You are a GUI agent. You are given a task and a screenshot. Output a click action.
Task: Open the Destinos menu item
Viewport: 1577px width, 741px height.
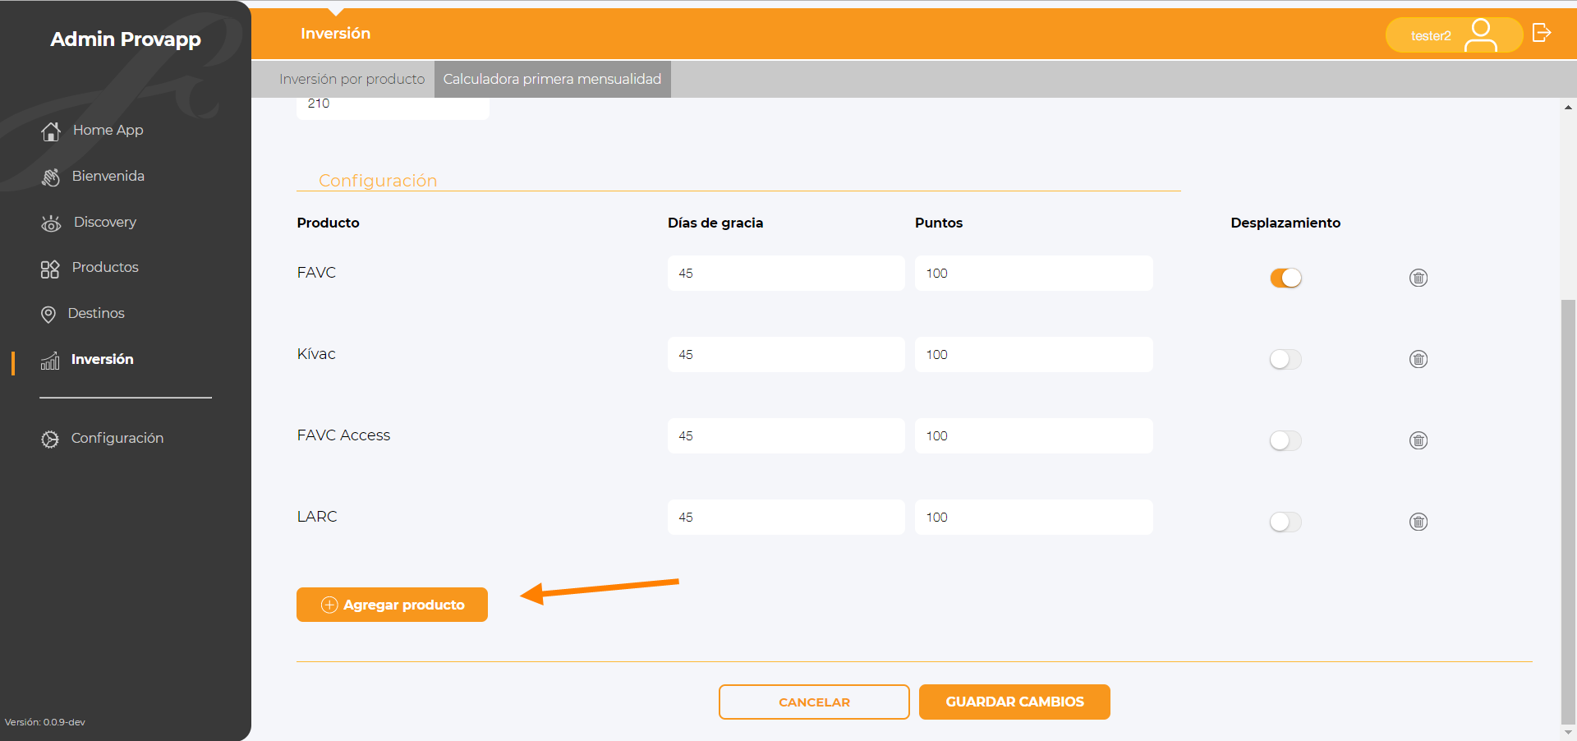click(96, 313)
